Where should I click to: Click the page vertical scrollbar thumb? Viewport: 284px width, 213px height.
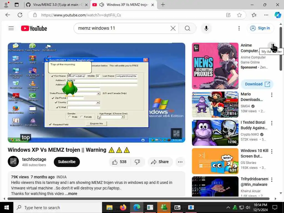(x=281, y=49)
